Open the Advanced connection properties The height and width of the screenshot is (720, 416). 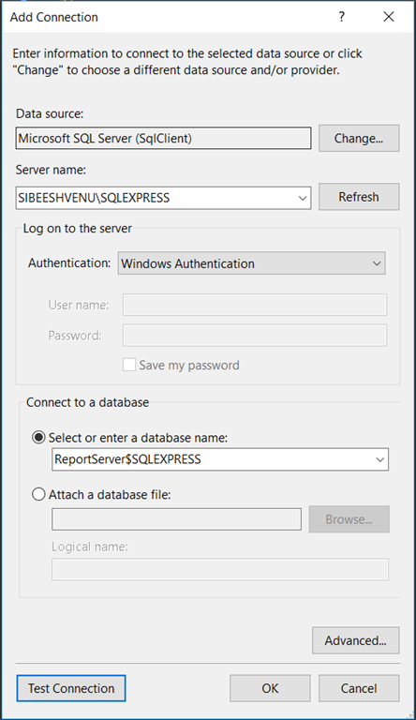pyautogui.click(x=355, y=640)
